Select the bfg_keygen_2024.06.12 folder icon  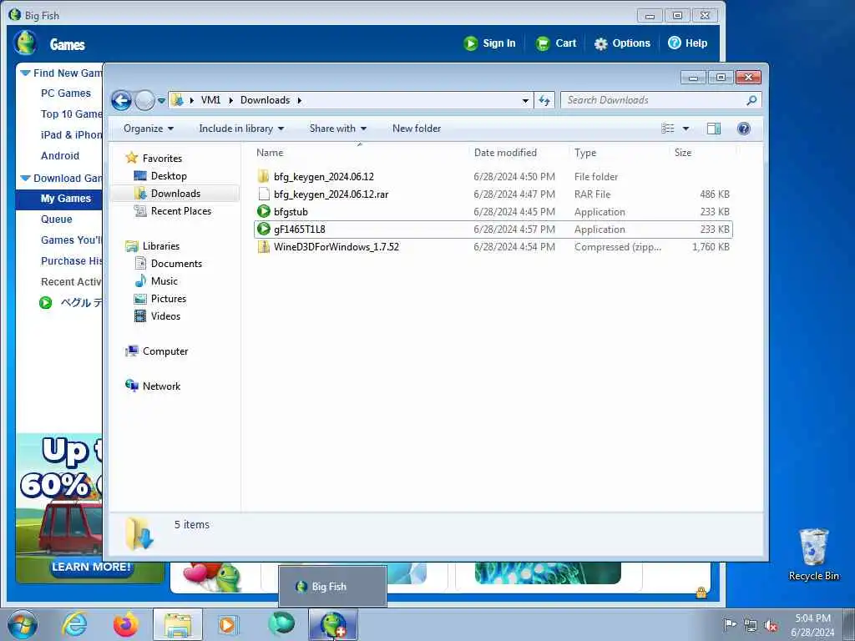coord(263,177)
